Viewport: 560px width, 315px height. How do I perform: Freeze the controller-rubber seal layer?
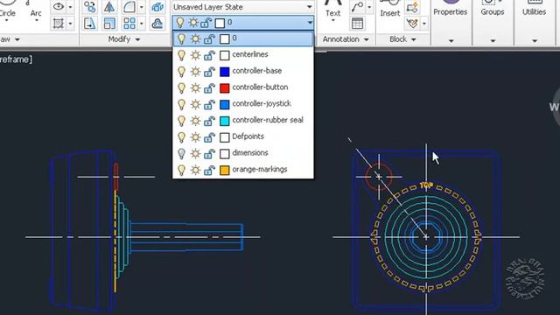pyautogui.click(x=195, y=121)
